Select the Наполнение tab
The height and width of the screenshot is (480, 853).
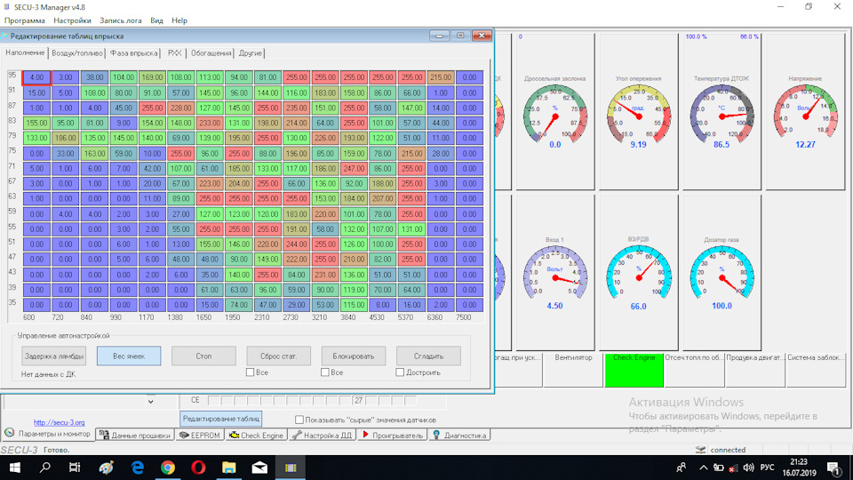[x=25, y=52]
